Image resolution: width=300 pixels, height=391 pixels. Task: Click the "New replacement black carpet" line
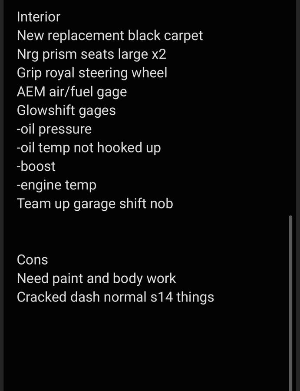pos(110,36)
